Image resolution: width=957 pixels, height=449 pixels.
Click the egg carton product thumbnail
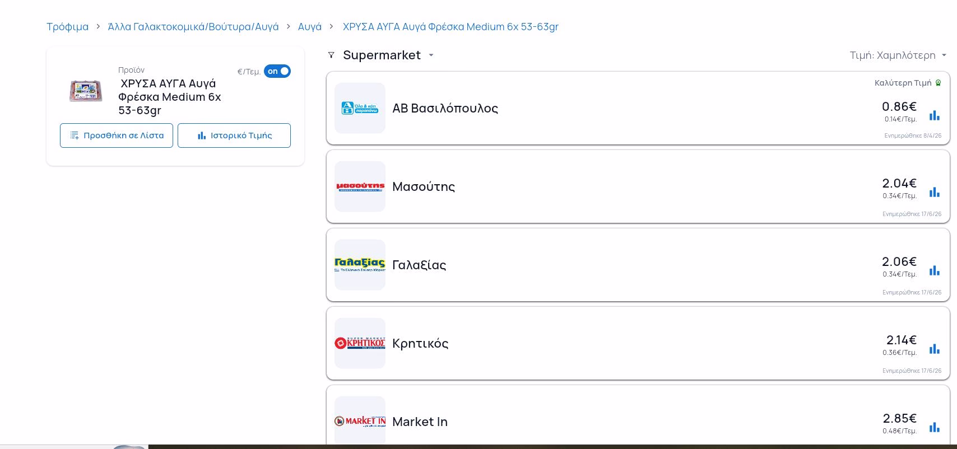tap(86, 91)
